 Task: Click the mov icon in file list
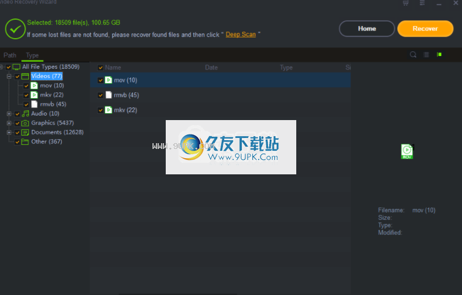(109, 80)
